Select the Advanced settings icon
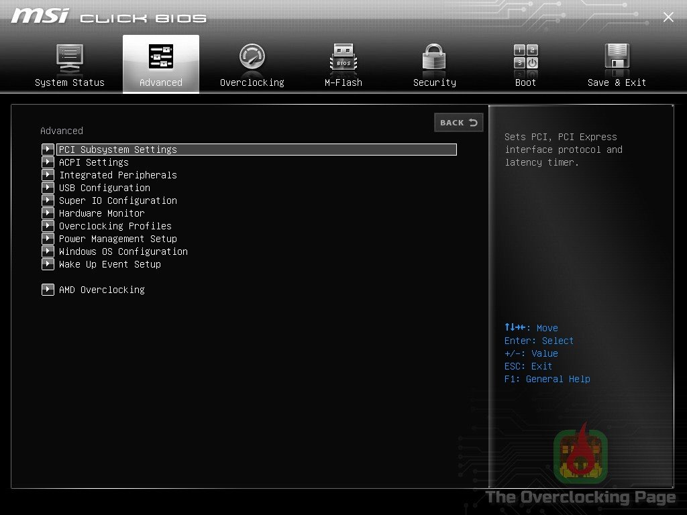 [x=160, y=57]
